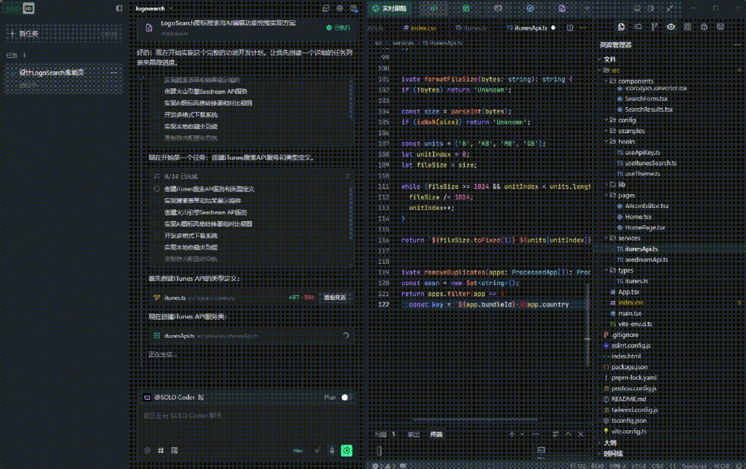Switch to the index.css editor tab
This screenshot has height=469, width=746.
tap(423, 28)
